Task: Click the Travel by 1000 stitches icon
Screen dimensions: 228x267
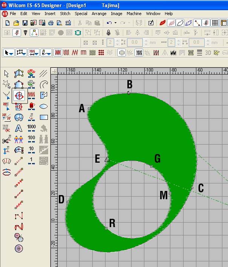Action: tap(31, 128)
